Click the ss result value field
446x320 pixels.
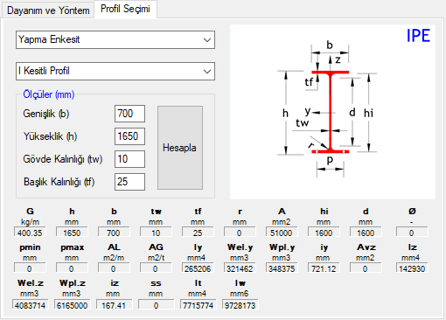156,304
